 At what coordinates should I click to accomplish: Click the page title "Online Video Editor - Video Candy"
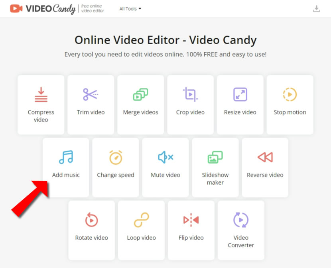pyautogui.click(x=165, y=40)
